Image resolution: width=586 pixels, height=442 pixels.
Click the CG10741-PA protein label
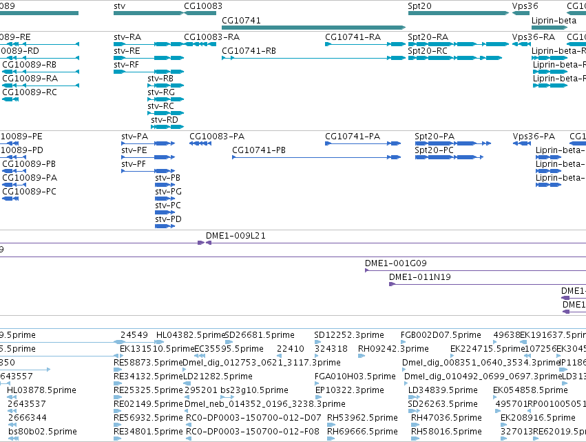[353, 137]
